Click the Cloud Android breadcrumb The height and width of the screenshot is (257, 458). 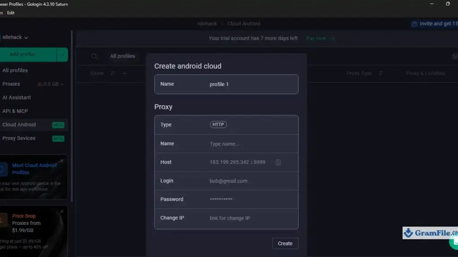pyautogui.click(x=244, y=24)
